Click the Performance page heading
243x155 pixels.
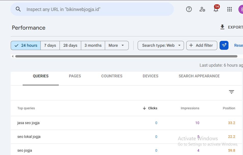click(x=28, y=28)
